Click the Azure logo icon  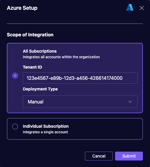(x=130, y=8)
